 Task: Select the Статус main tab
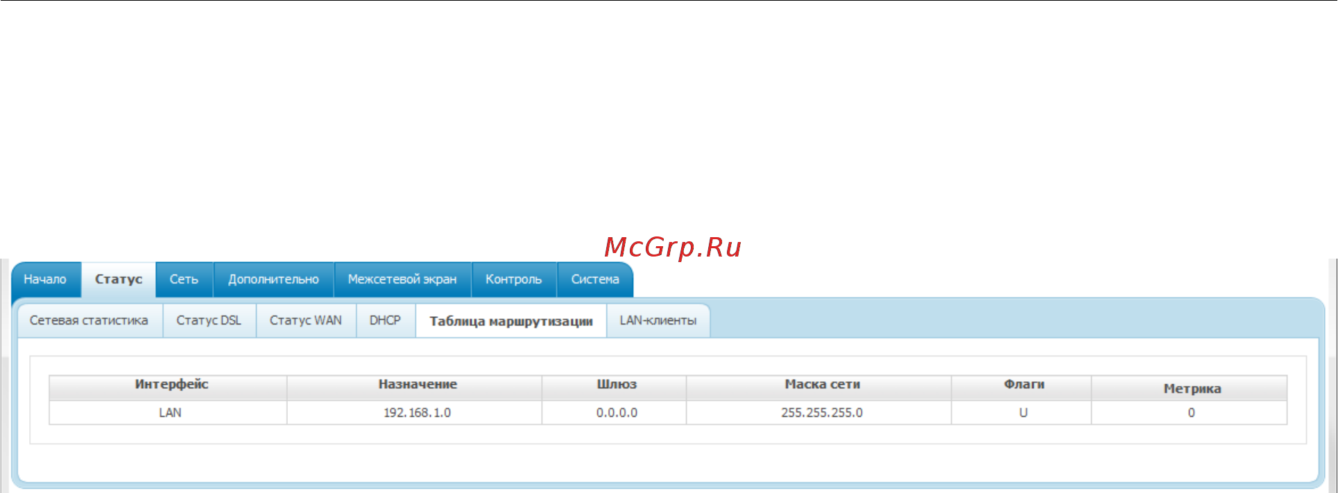tap(119, 279)
